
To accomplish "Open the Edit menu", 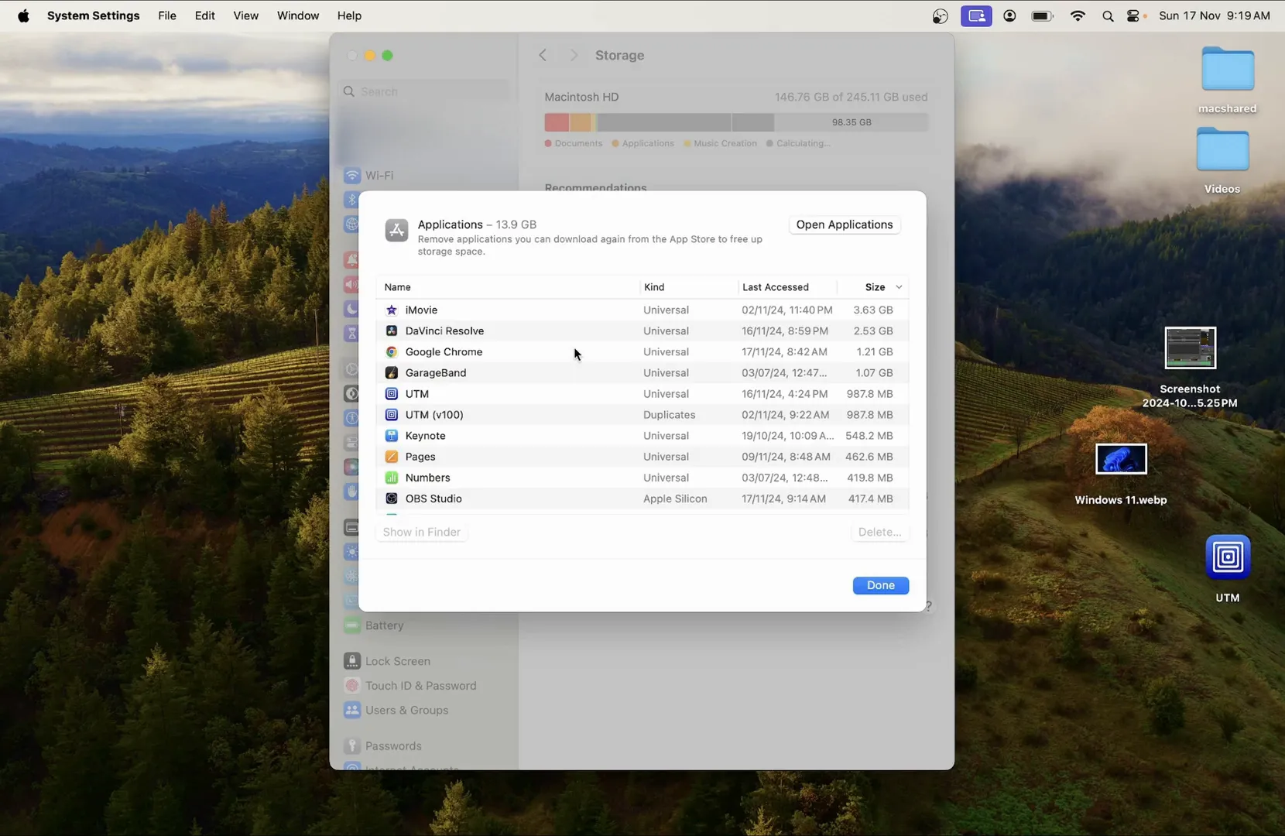I will [205, 15].
